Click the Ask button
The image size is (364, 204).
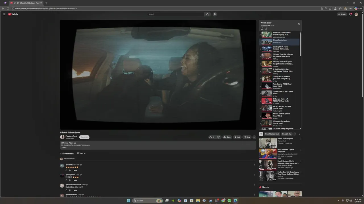(237, 137)
